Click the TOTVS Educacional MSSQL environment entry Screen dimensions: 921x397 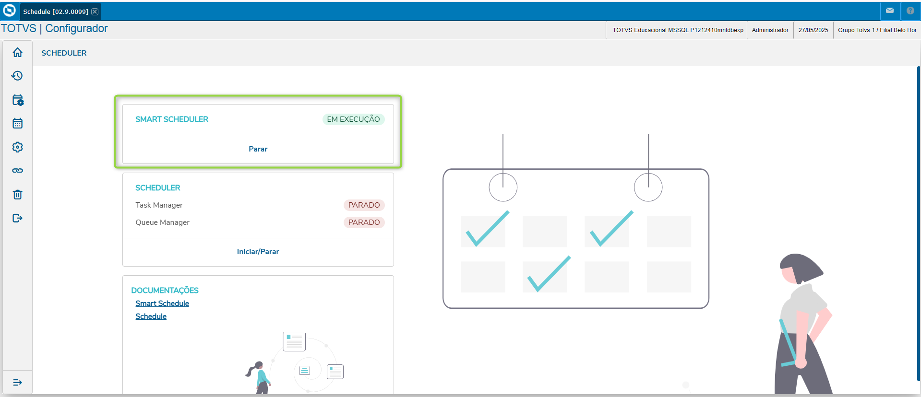pos(678,30)
